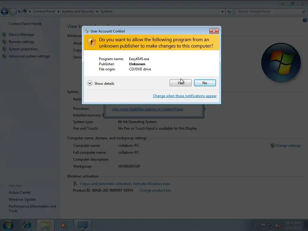The image size is (308, 231).
Task: Click the Product ID text
Action: 103,190
